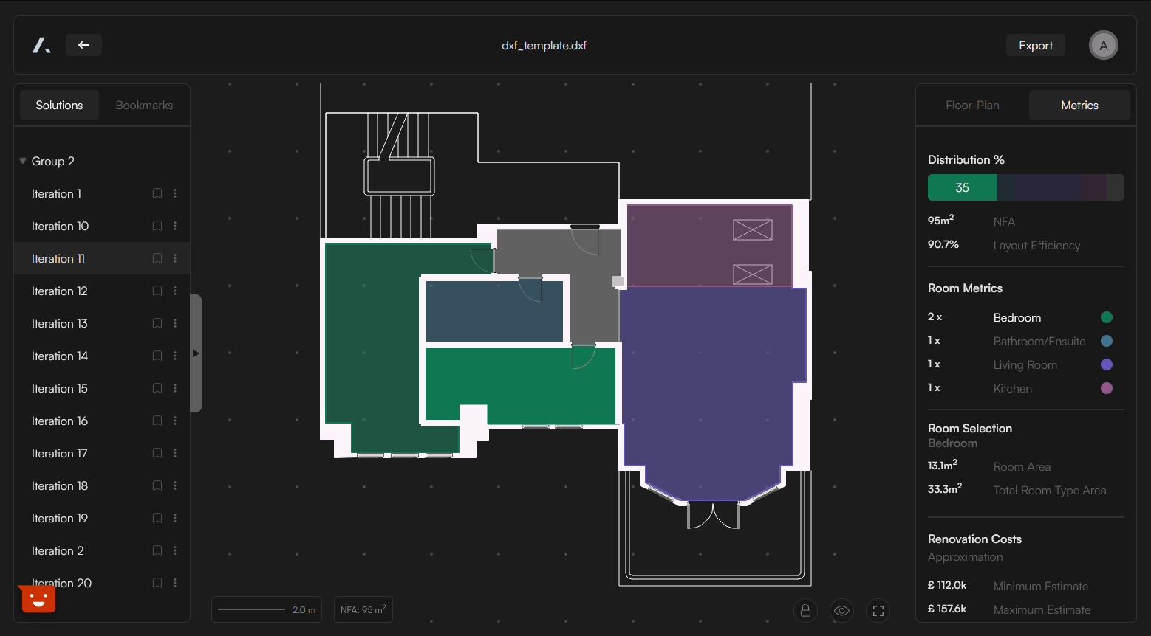This screenshot has height=636, width=1151.
Task: Toggle bookmark on Iteration 17
Action: click(157, 453)
